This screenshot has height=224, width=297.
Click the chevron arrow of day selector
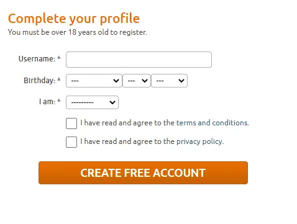pos(145,81)
